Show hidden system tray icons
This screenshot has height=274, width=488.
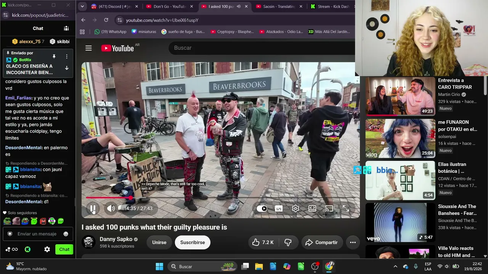[395, 266]
